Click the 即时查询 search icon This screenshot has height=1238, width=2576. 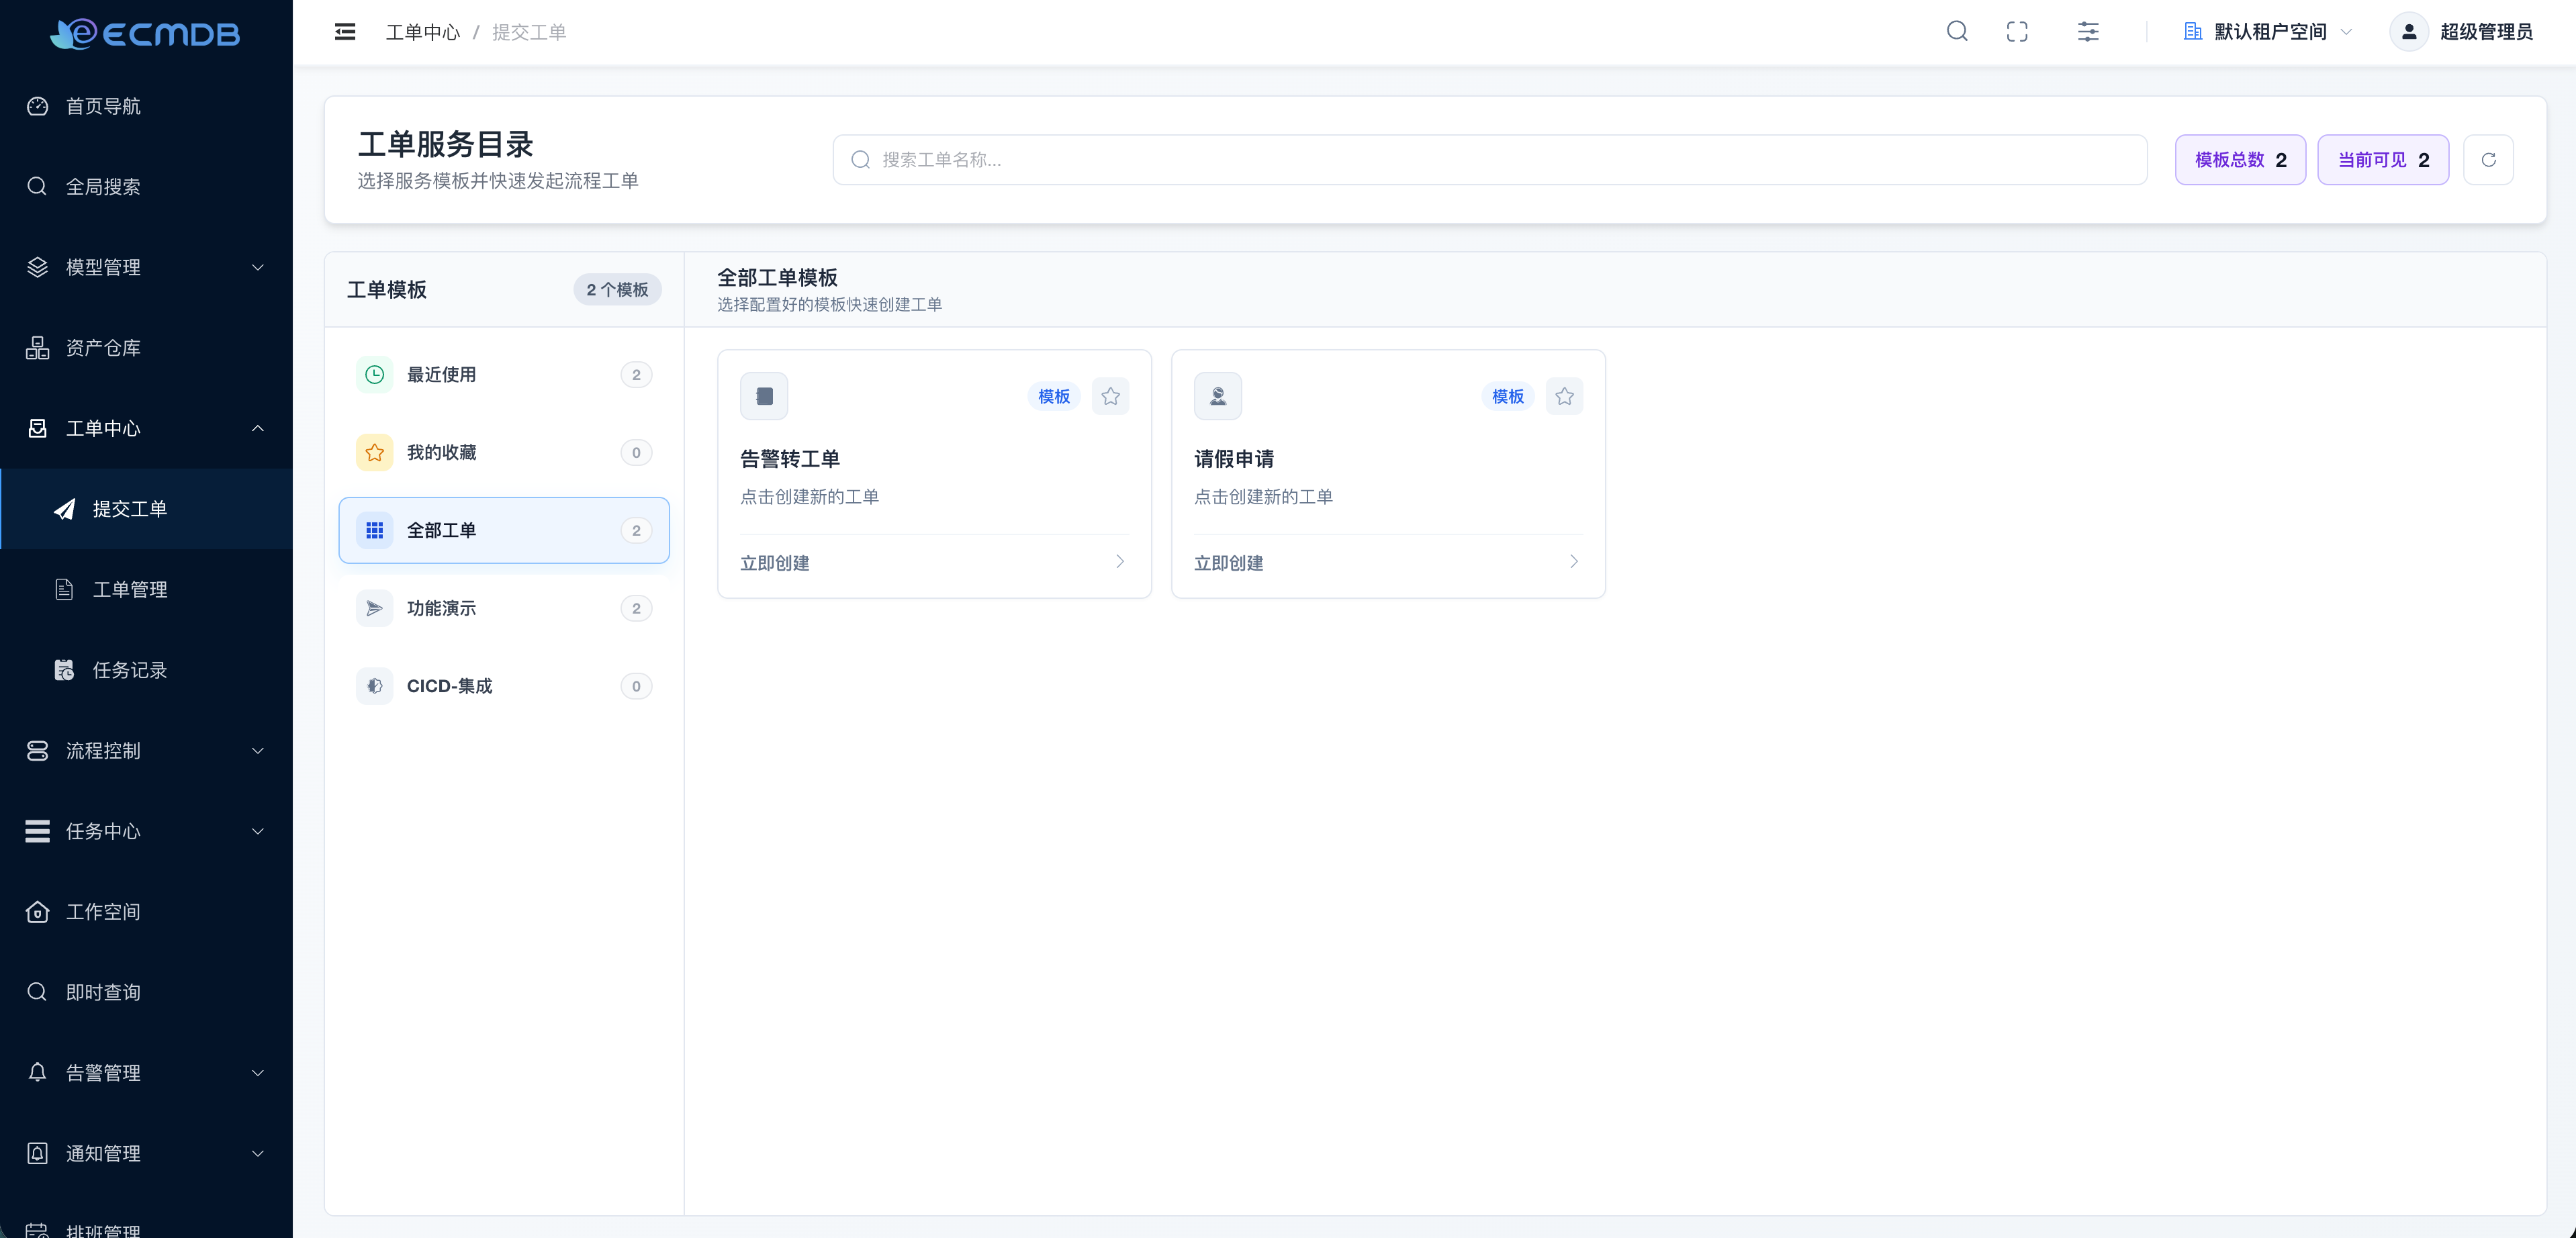pyautogui.click(x=37, y=992)
